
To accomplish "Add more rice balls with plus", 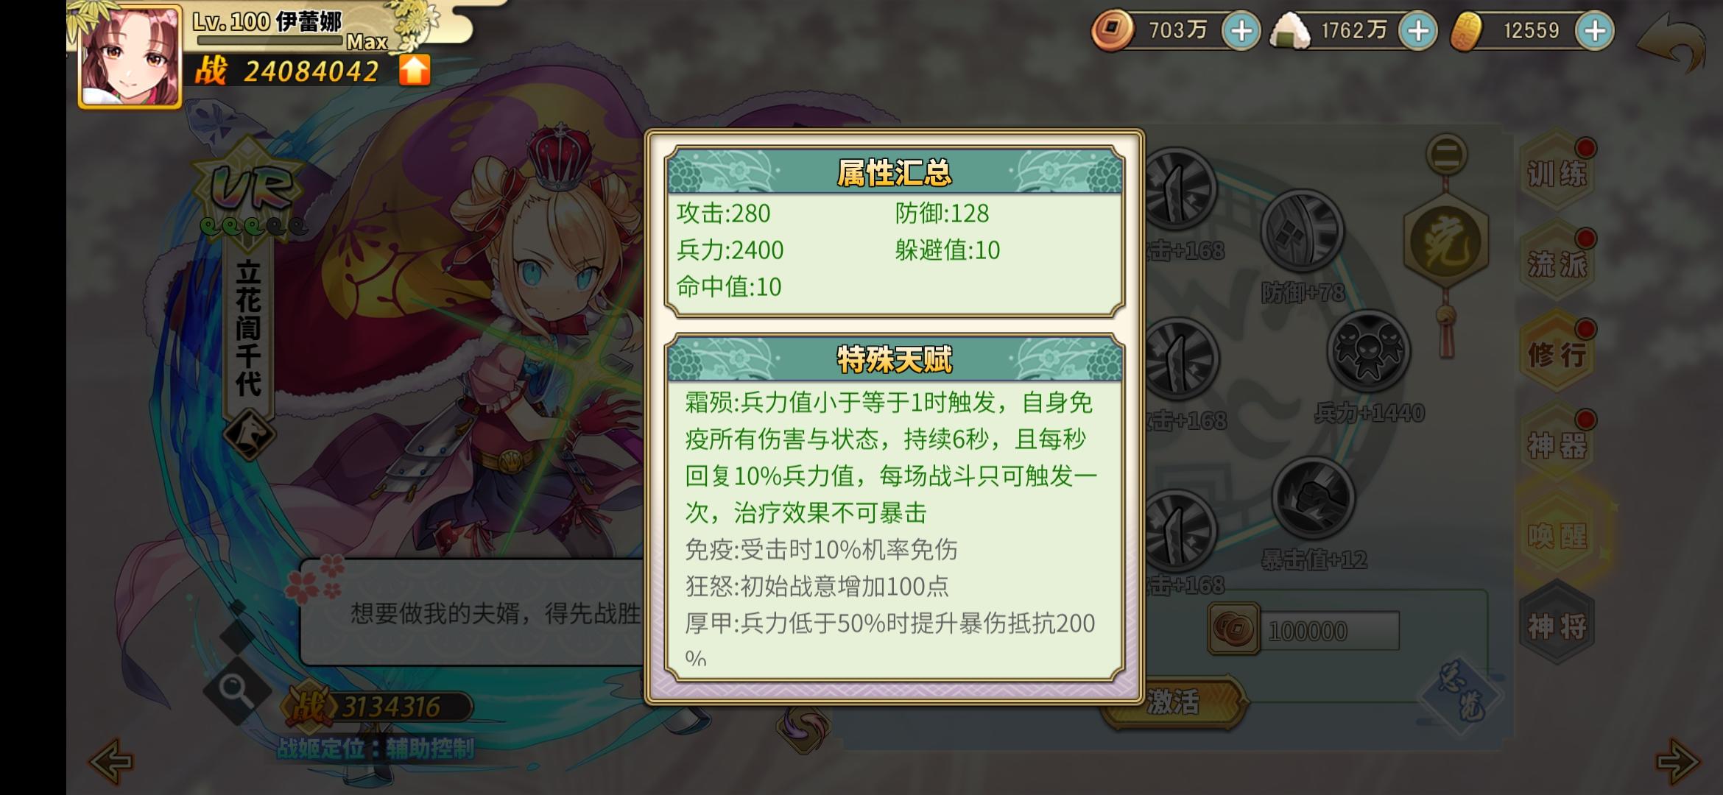I will pyautogui.click(x=1418, y=31).
